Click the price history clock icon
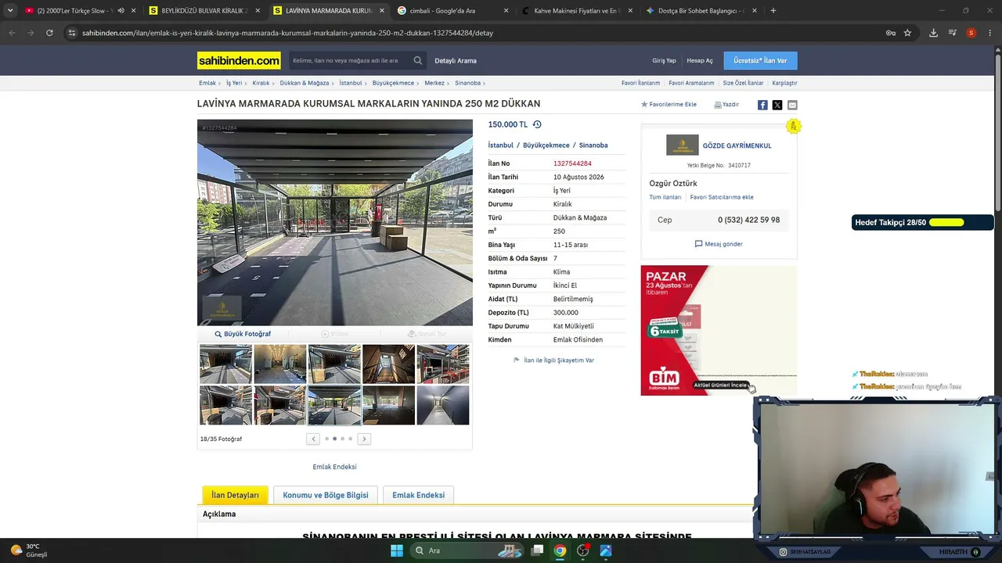The image size is (1002, 563). click(537, 124)
